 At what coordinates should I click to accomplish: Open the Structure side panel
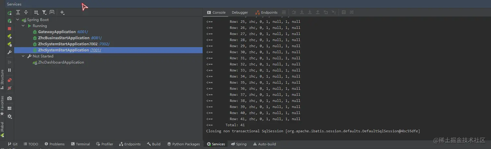[x=2, y=80]
